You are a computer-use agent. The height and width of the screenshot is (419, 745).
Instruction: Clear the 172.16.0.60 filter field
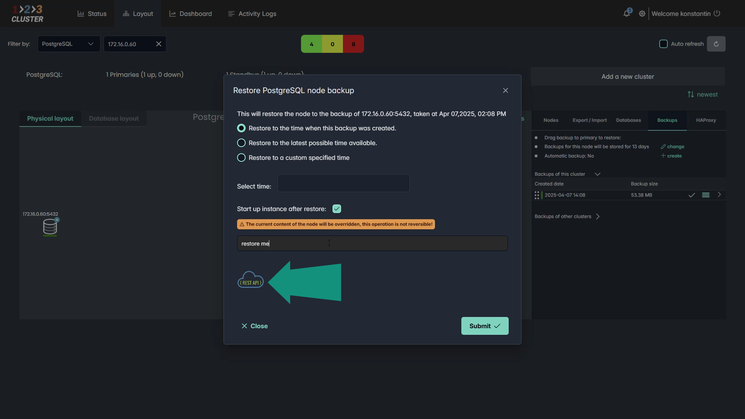point(158,44)
